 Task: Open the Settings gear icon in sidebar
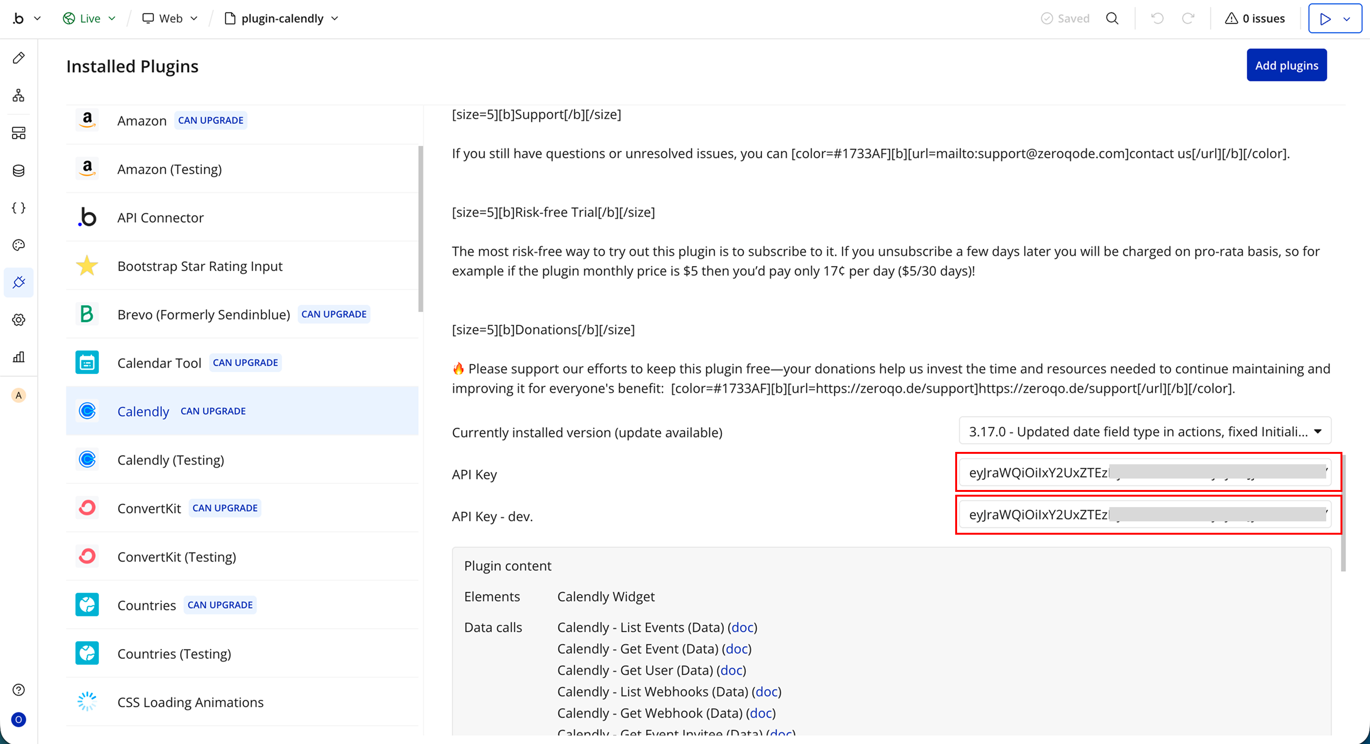coord(19,320)
